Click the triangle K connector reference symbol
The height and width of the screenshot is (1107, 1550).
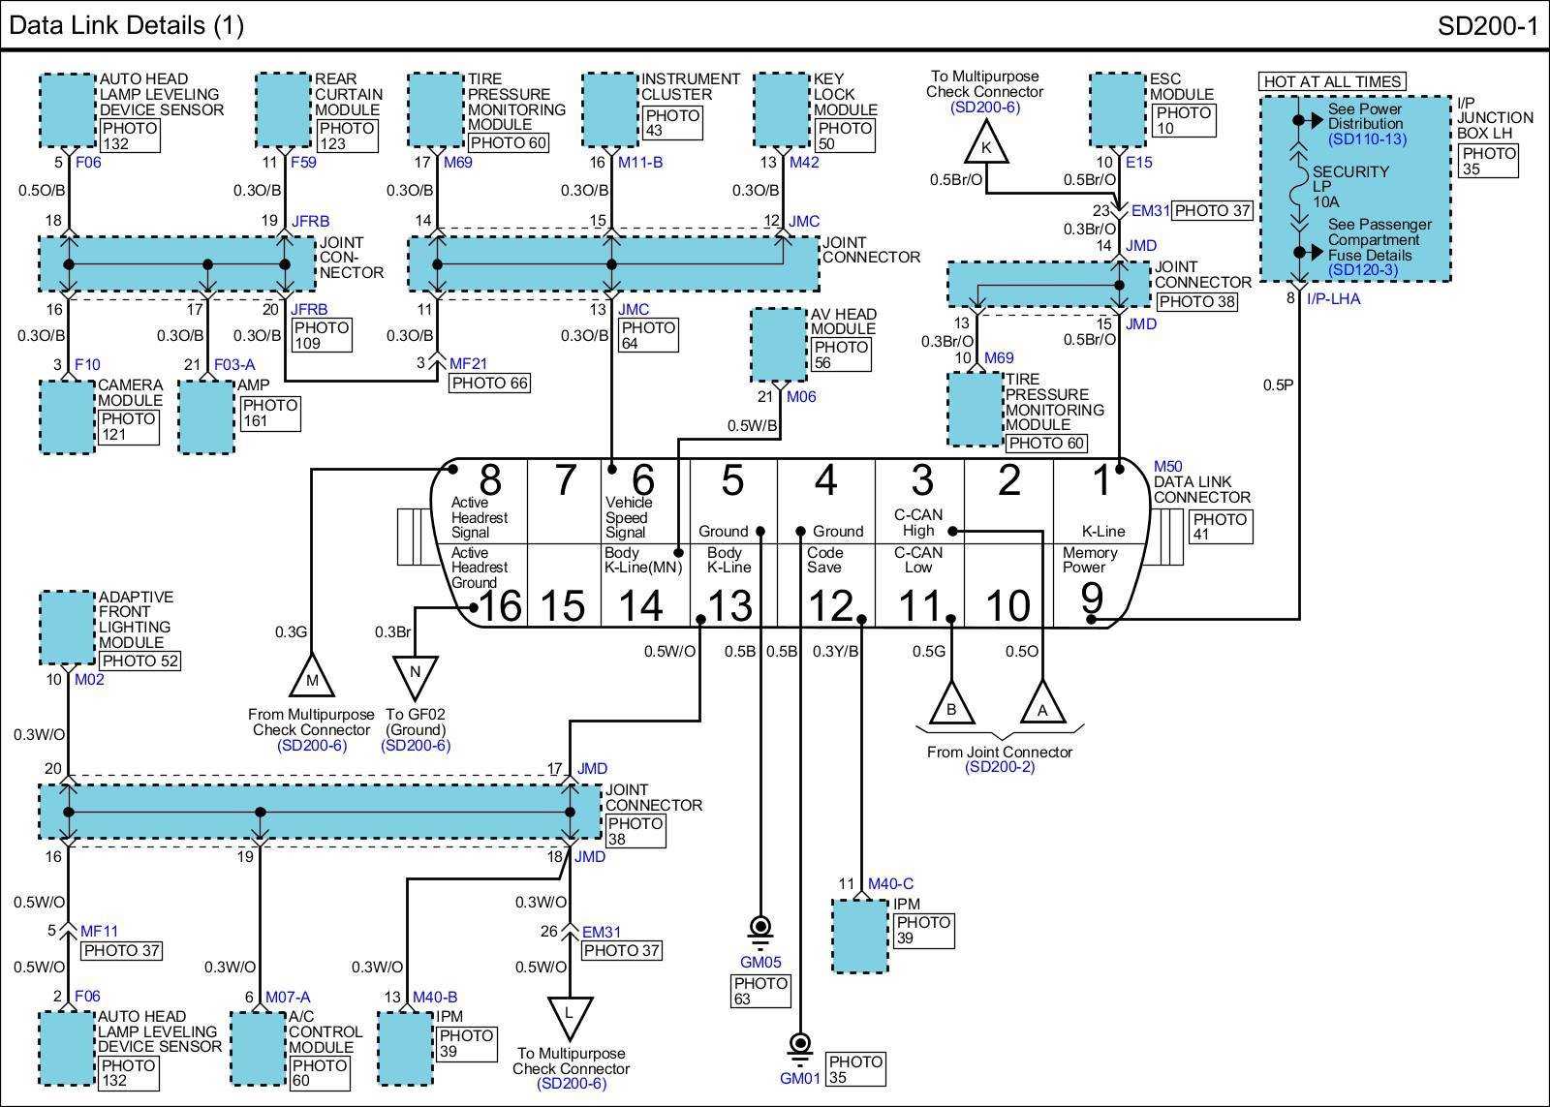[x=986, y=149]
